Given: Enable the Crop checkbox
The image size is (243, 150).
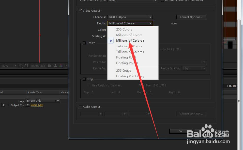Looking at the screenshot, I should point(84,79).
